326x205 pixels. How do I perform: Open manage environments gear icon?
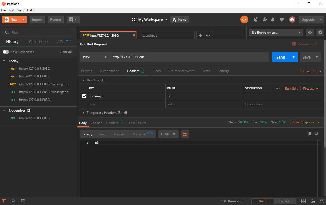pos(320,33)
